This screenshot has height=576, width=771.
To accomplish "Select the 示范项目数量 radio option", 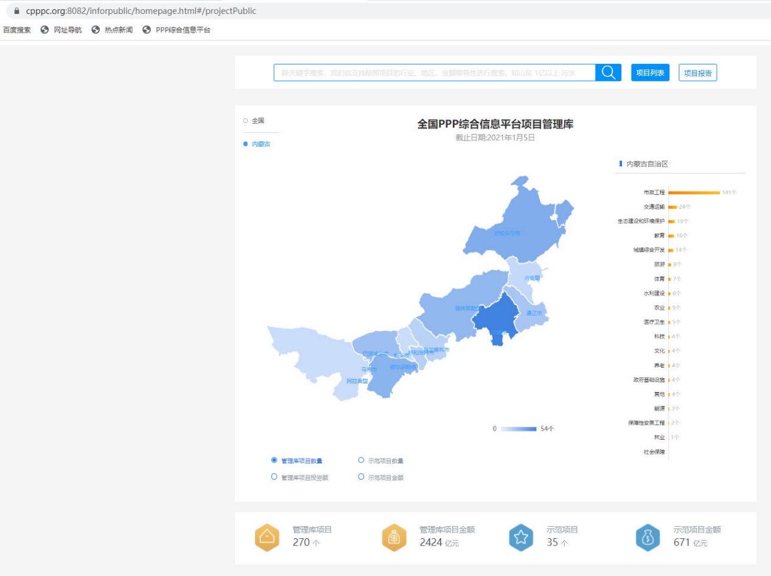I will (361, 460).
